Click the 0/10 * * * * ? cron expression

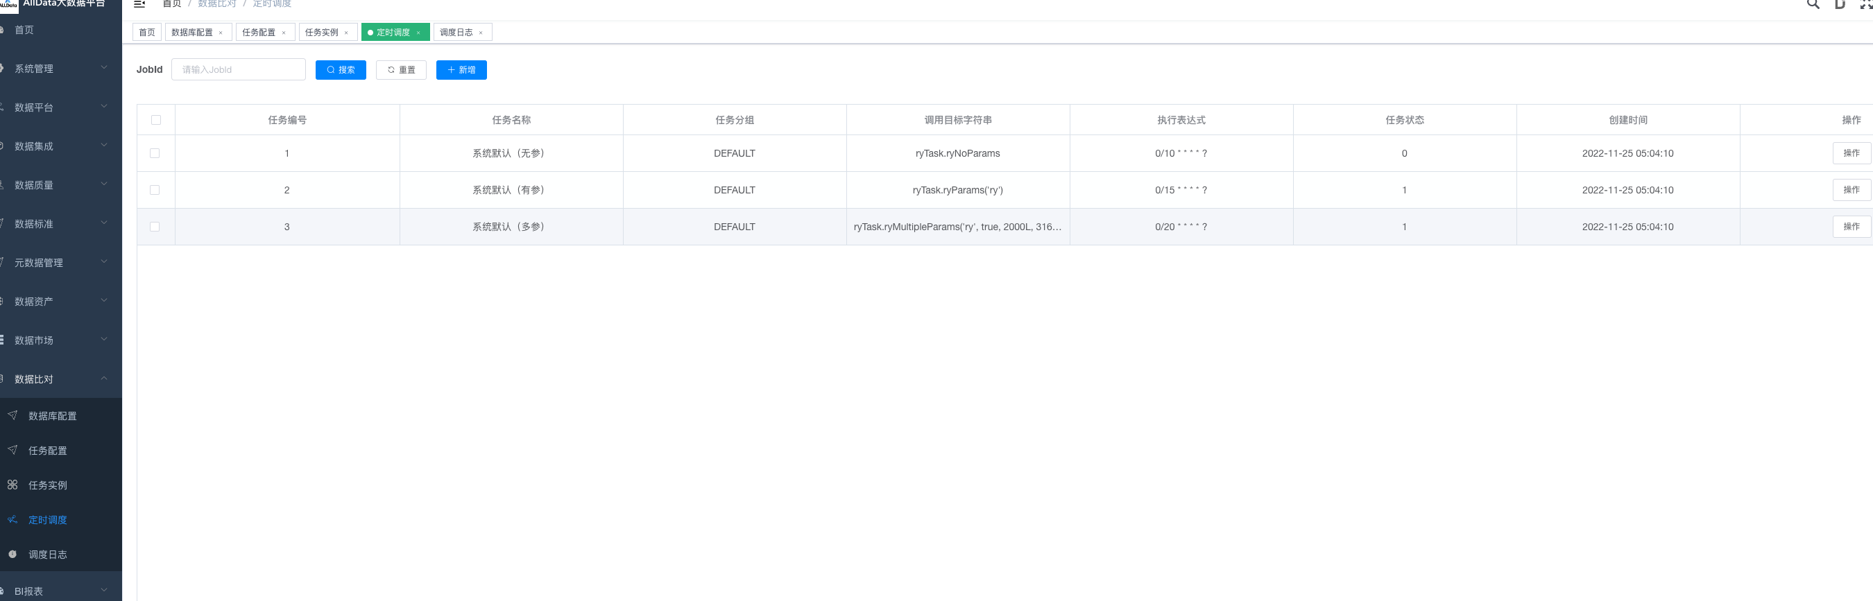(x=1181, y=153)
